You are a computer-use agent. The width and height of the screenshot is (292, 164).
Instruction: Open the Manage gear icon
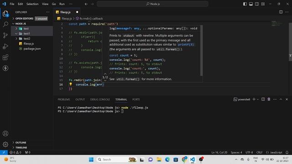pyautogui.click(x=5, y=144)
